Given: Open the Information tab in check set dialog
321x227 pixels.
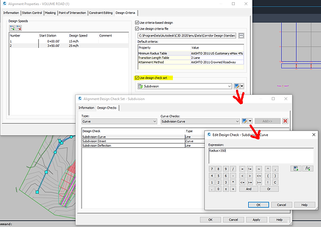Looking at the screenshot, I should tap(86, 108).
